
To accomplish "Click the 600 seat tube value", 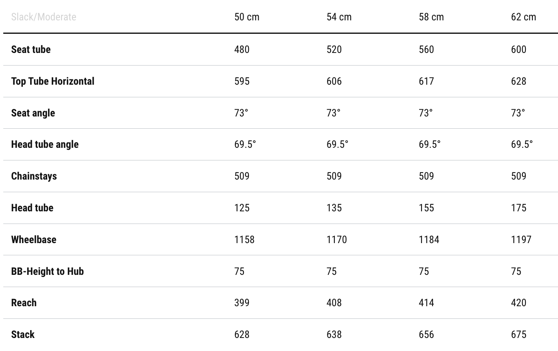I will [x=518, y=49].
